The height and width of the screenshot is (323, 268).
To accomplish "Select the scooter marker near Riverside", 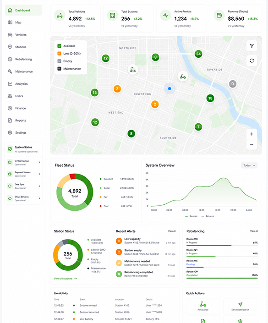I will 183,77.
